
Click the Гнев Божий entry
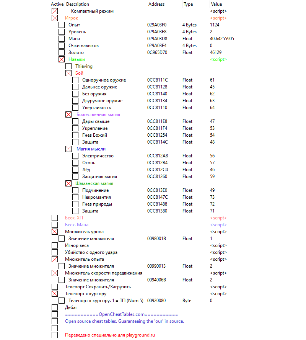click(x=94, y=135)
